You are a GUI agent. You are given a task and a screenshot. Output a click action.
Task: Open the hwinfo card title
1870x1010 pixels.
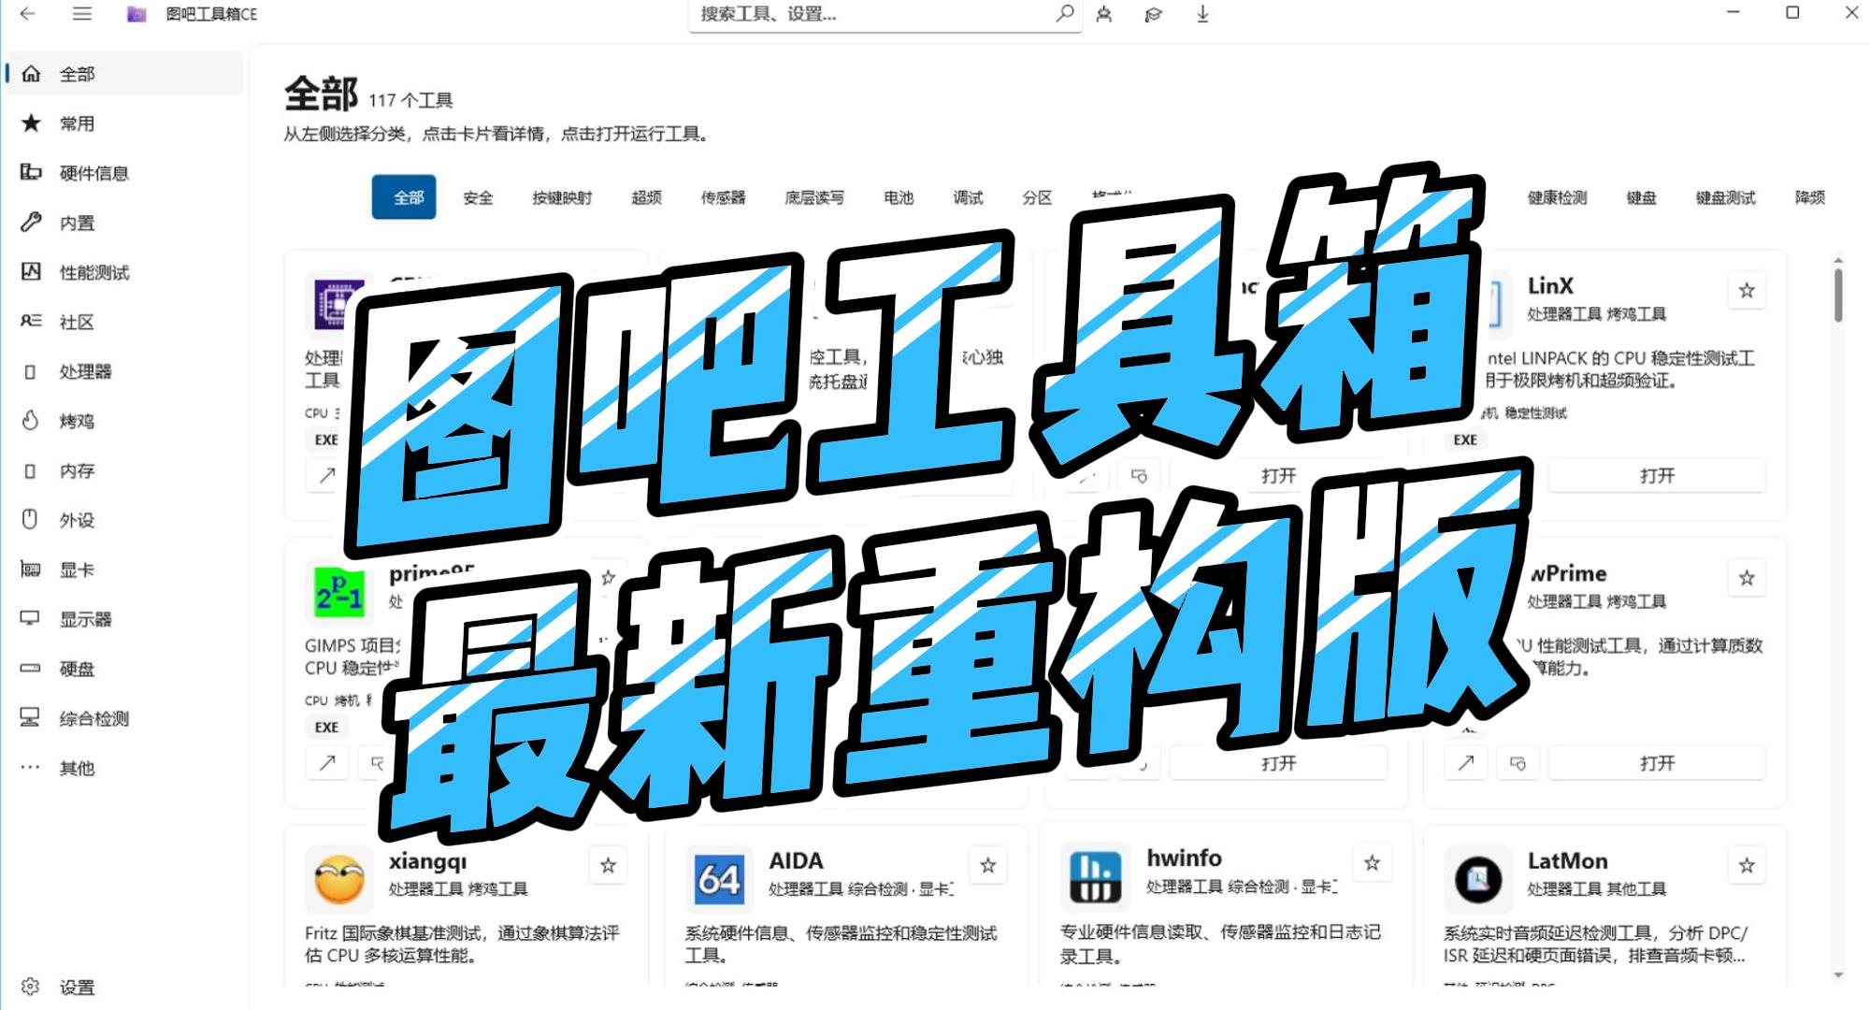click(x=1184, y=858)
